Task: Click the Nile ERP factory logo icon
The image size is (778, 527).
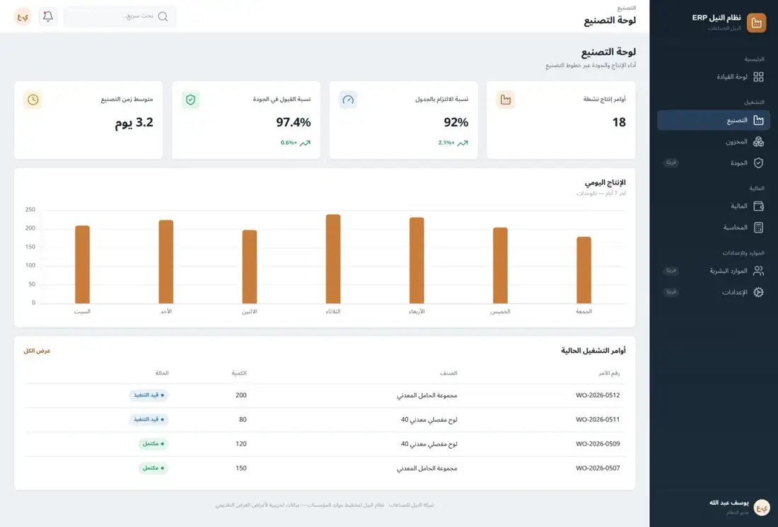Action: [x=756, y=23]
